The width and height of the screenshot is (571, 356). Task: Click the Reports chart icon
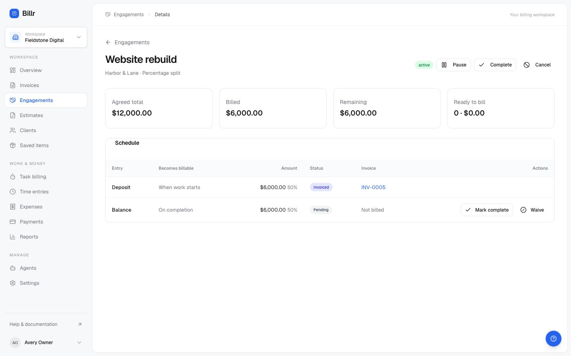pyautogui.click(x=13, y=237)
